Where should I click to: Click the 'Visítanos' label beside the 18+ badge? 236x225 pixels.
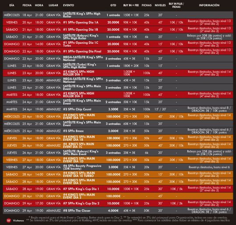[x=18, y=221]
